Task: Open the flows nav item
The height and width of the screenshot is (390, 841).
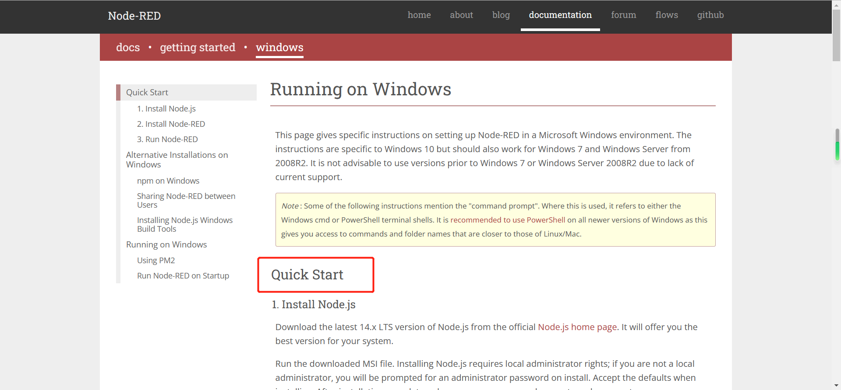Action: coord(667,15)
